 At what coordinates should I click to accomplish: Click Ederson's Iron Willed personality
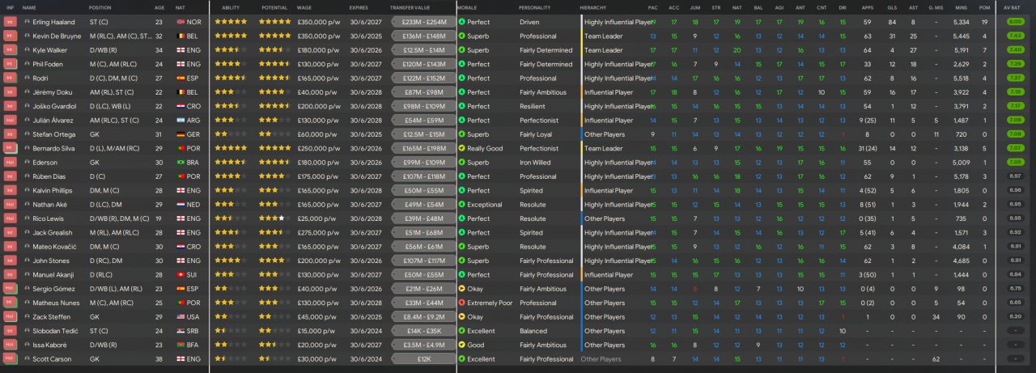(535, 163)
